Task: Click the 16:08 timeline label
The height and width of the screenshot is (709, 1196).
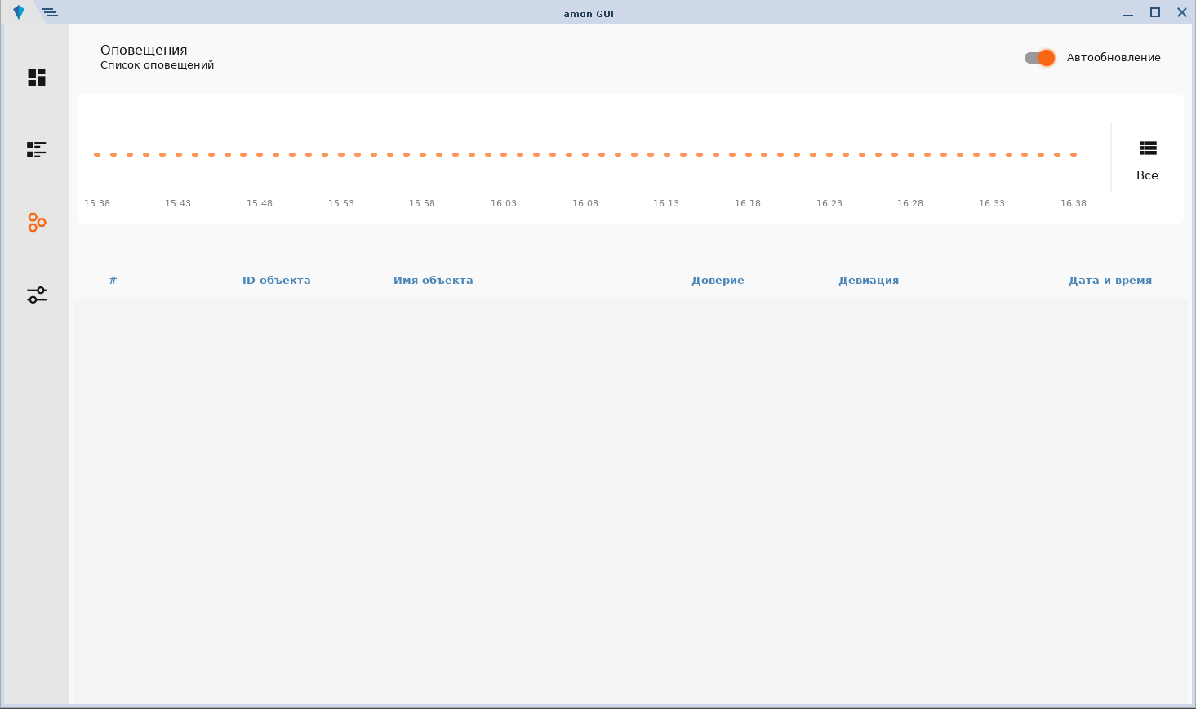Action: pyautogui.click(x=585, y=203)
